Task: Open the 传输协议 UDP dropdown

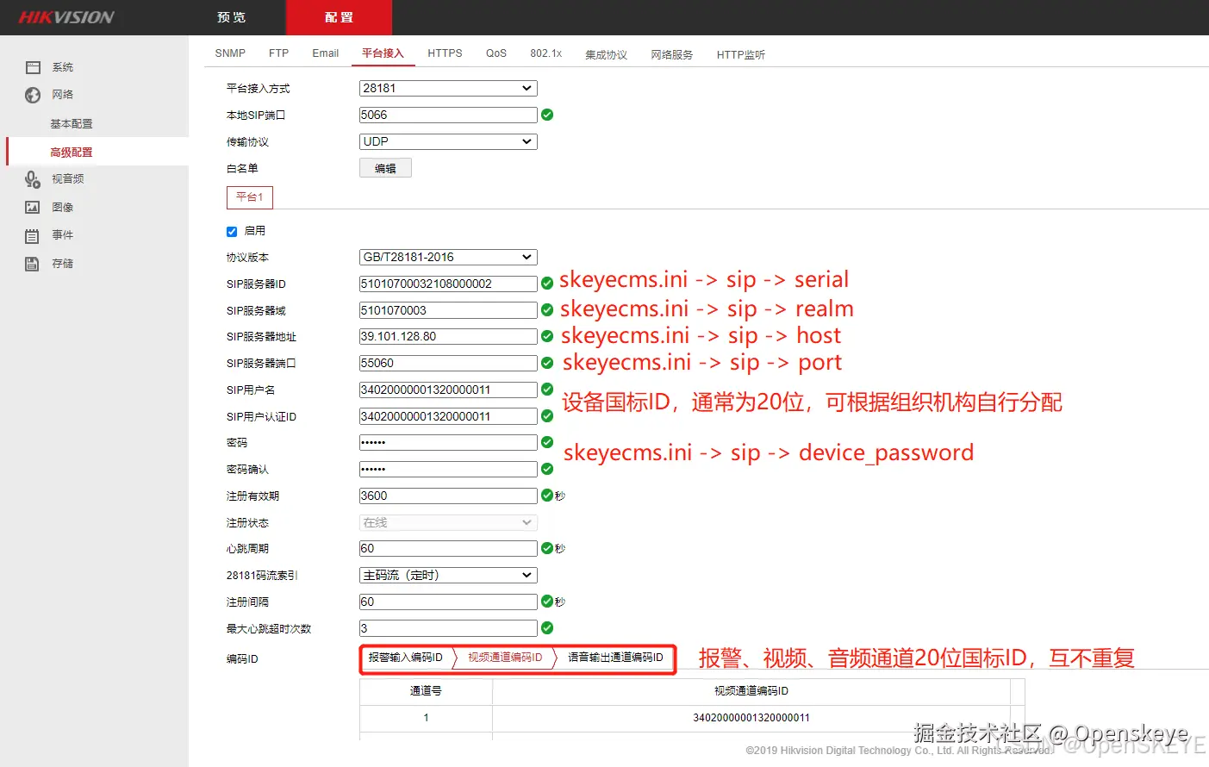Action: coord(448,141)
